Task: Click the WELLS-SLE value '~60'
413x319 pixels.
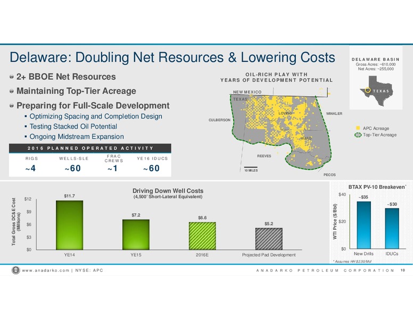Action: pyautogui.click(x=73, y=168)
